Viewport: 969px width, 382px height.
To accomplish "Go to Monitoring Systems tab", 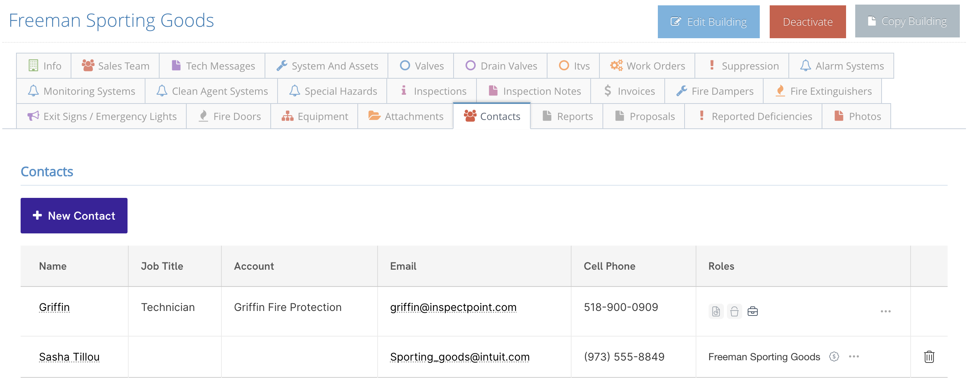I will (81, 91).
